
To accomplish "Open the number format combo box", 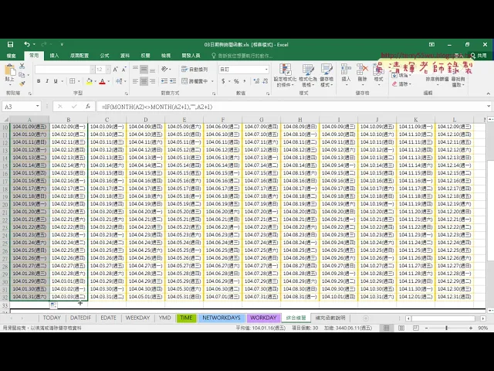I will pyautogui.click(x=244, y=70).
